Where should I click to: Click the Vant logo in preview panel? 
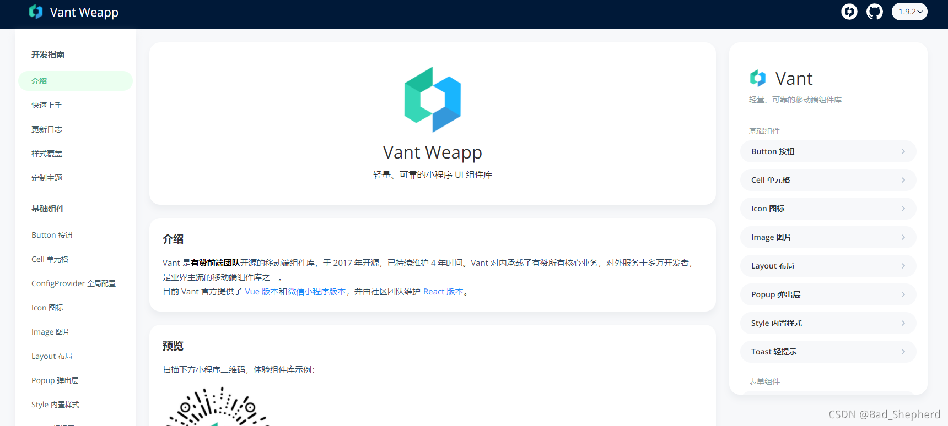click(x=758, y=78)
